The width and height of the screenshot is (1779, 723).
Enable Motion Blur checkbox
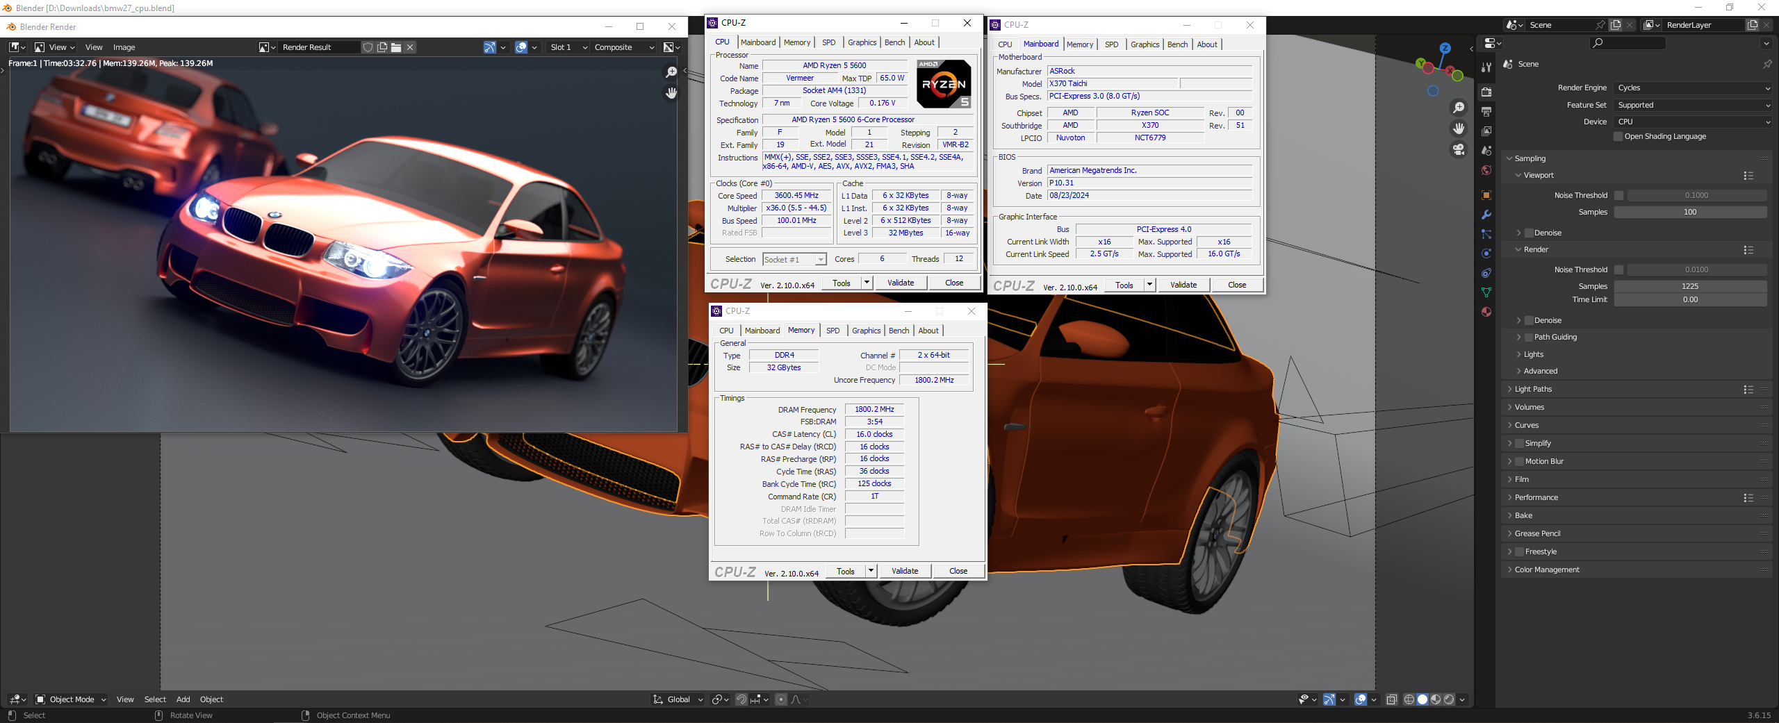1520,462
